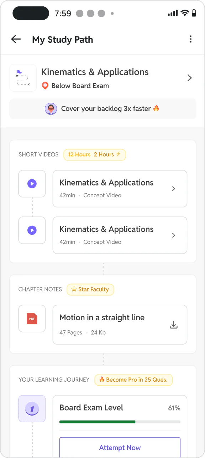
Task: Open Motion in a straight line card
Action: click(120, 325)
